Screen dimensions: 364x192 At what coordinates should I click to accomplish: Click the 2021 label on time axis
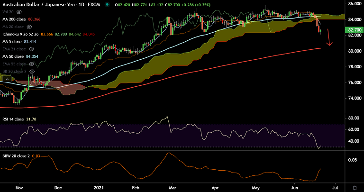tap(99, 187)
